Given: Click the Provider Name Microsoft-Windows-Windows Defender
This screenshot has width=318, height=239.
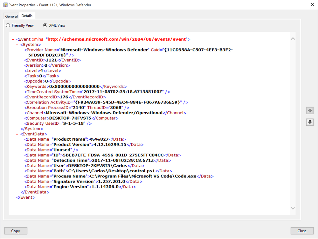Looking at the screenshot, I should coord(104,50).
